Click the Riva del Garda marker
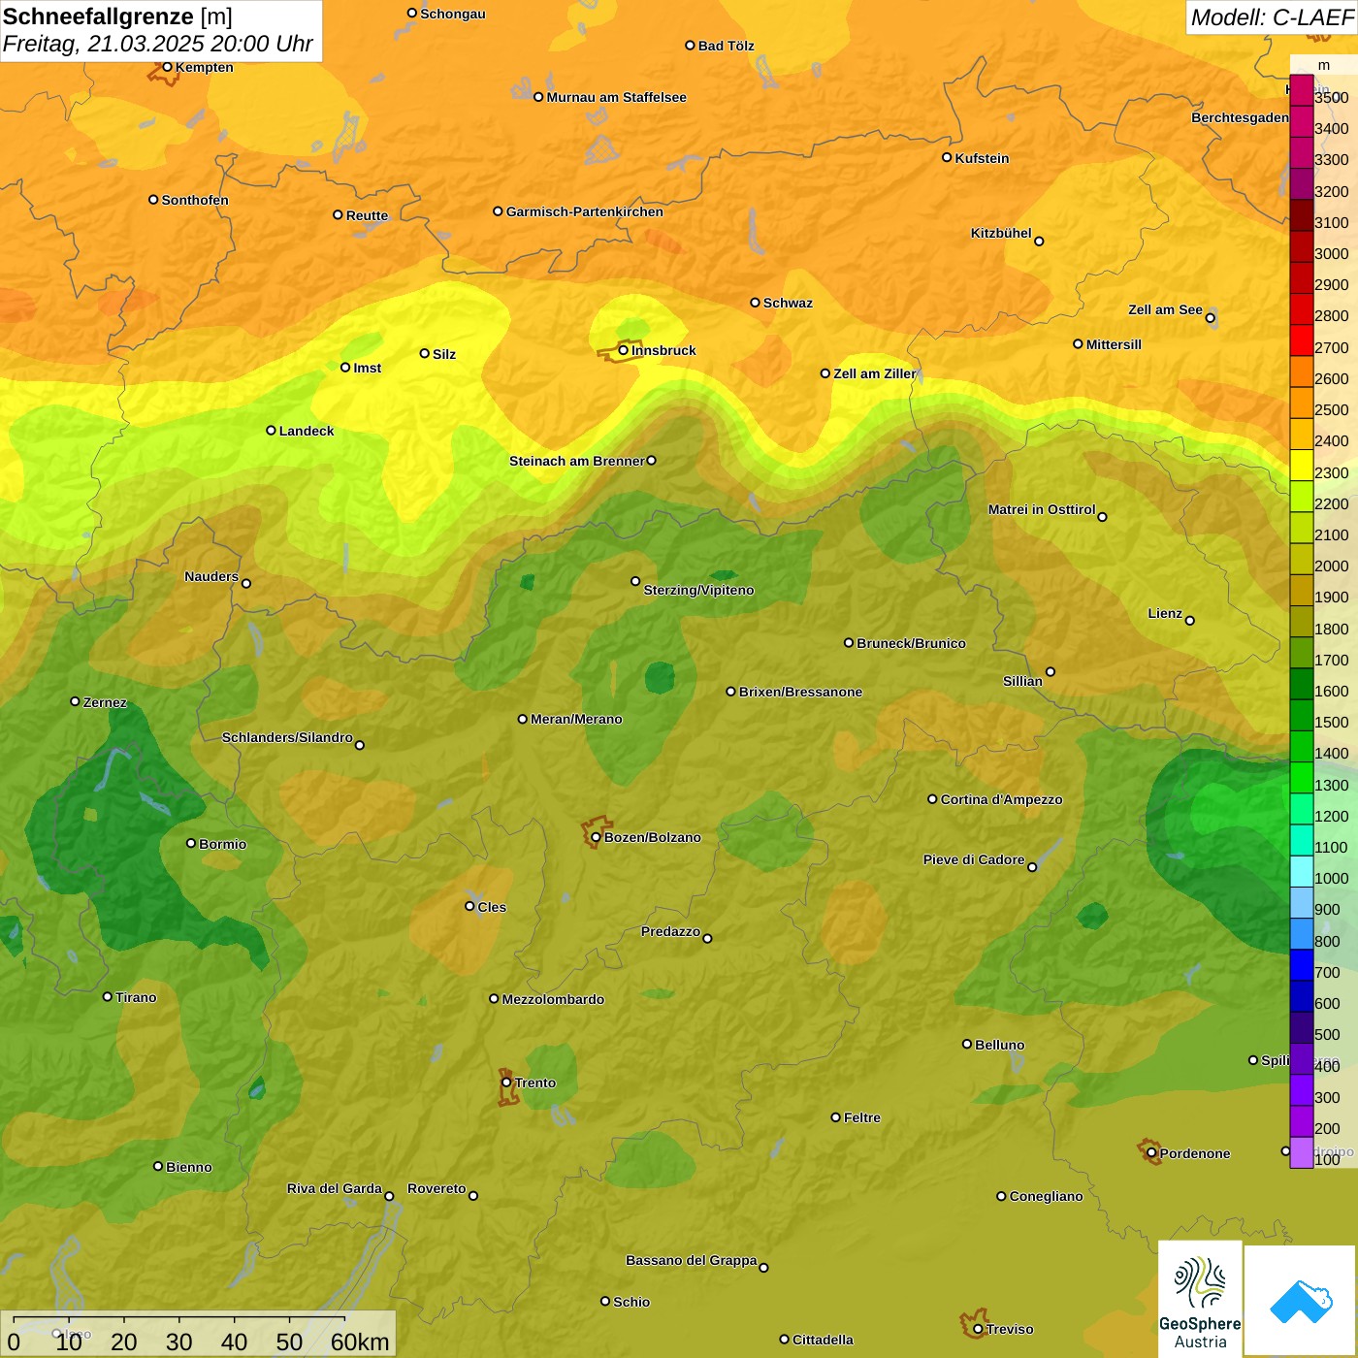 (389, 1196)
